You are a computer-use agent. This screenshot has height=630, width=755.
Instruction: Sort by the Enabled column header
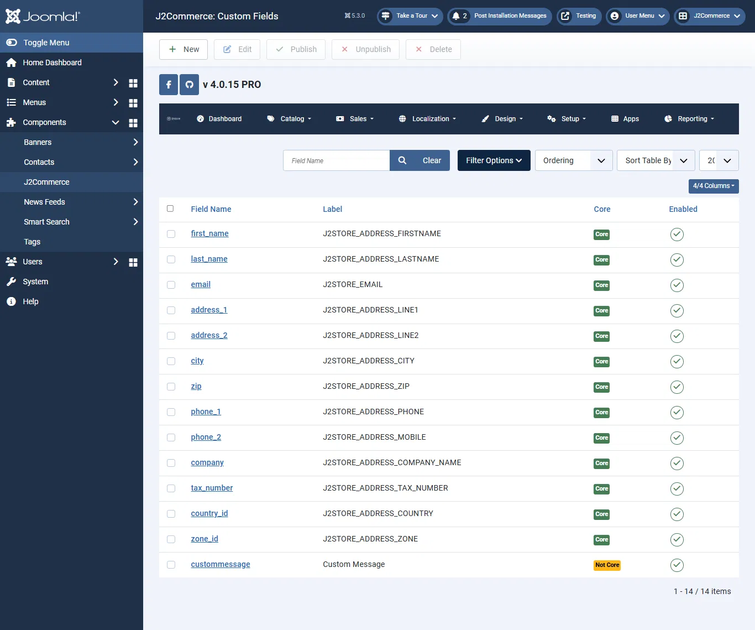point(683,209)
